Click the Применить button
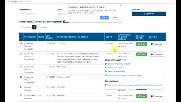The height and width of the screenshot is (102, 181). point(149,14)
